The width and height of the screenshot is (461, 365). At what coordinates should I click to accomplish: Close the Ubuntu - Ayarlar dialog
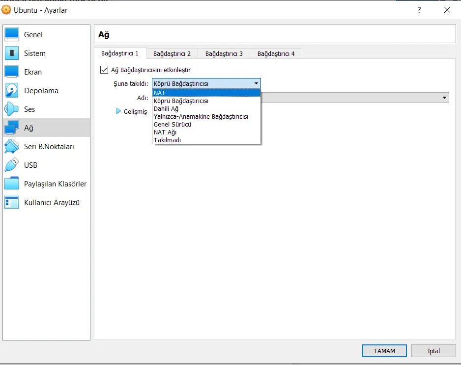(447, 10)
